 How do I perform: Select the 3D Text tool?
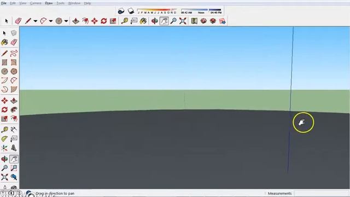click(x=14, y=148)
